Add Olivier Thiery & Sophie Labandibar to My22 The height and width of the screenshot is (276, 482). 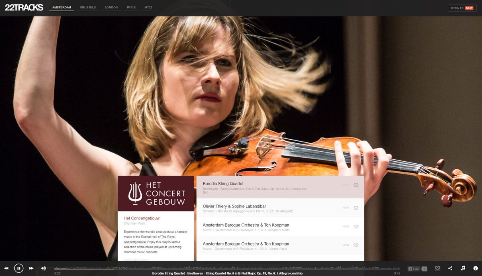point(356,208)
